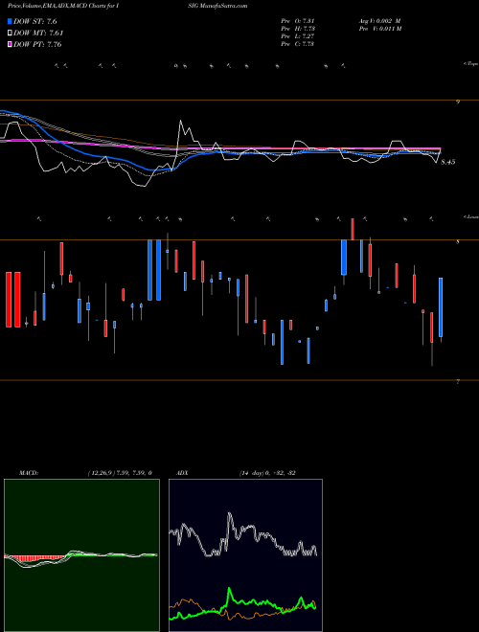Click the 'Pre O: 7.31' open value
479x632 pixels.
[x=298, y=21]
